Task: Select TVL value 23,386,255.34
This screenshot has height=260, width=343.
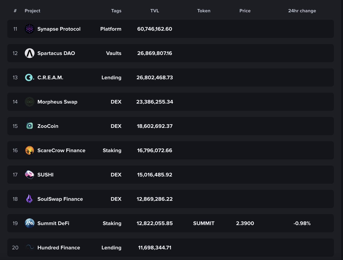Action: pyautogui.click(x=155, y=102)
